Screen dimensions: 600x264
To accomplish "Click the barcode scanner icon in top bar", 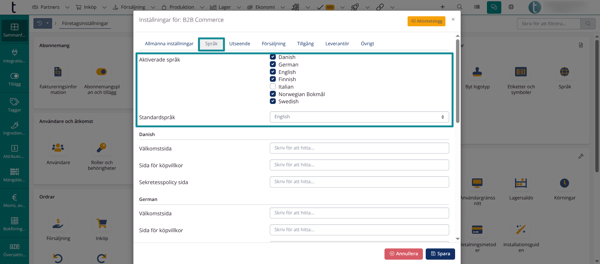I will (x=477, y=7).
